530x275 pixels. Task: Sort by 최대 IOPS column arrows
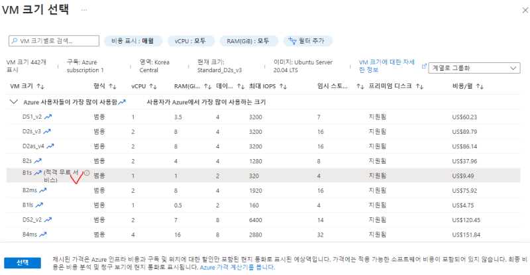[284, 87]
